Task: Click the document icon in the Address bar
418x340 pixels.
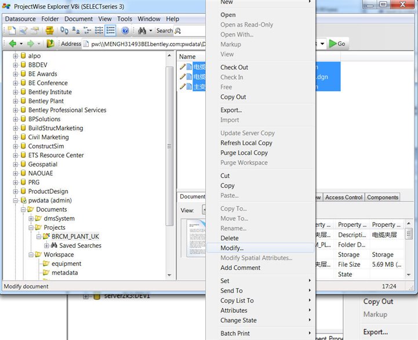Action: [x=86, y=44]
